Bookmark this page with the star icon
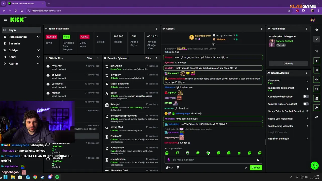 pos(289,11)
